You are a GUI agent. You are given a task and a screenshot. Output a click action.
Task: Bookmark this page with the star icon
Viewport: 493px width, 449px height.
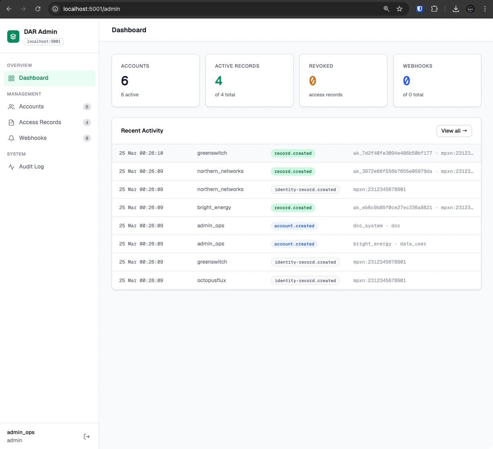point(399,9)
